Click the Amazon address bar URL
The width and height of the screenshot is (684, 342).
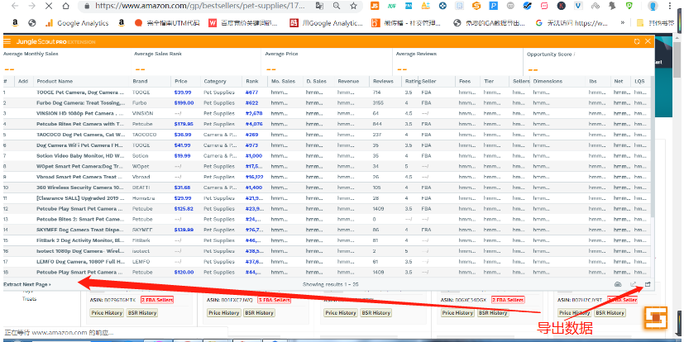200,6
